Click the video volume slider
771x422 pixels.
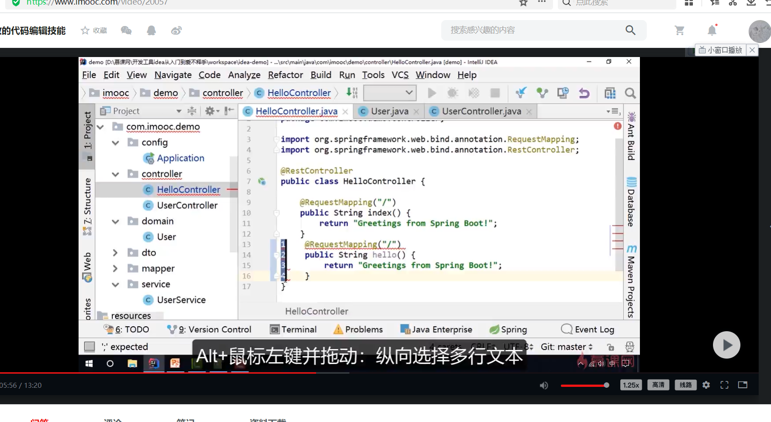click(585, 386)
